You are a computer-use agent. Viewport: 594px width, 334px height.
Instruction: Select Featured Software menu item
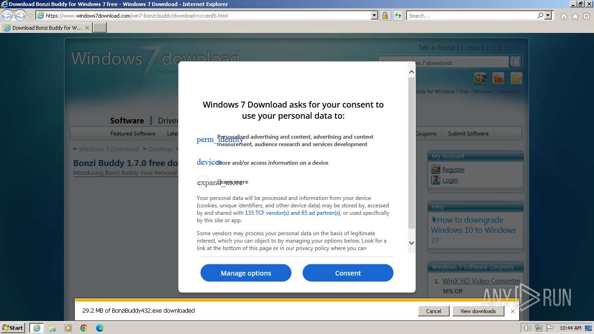[x=133, y=134]
